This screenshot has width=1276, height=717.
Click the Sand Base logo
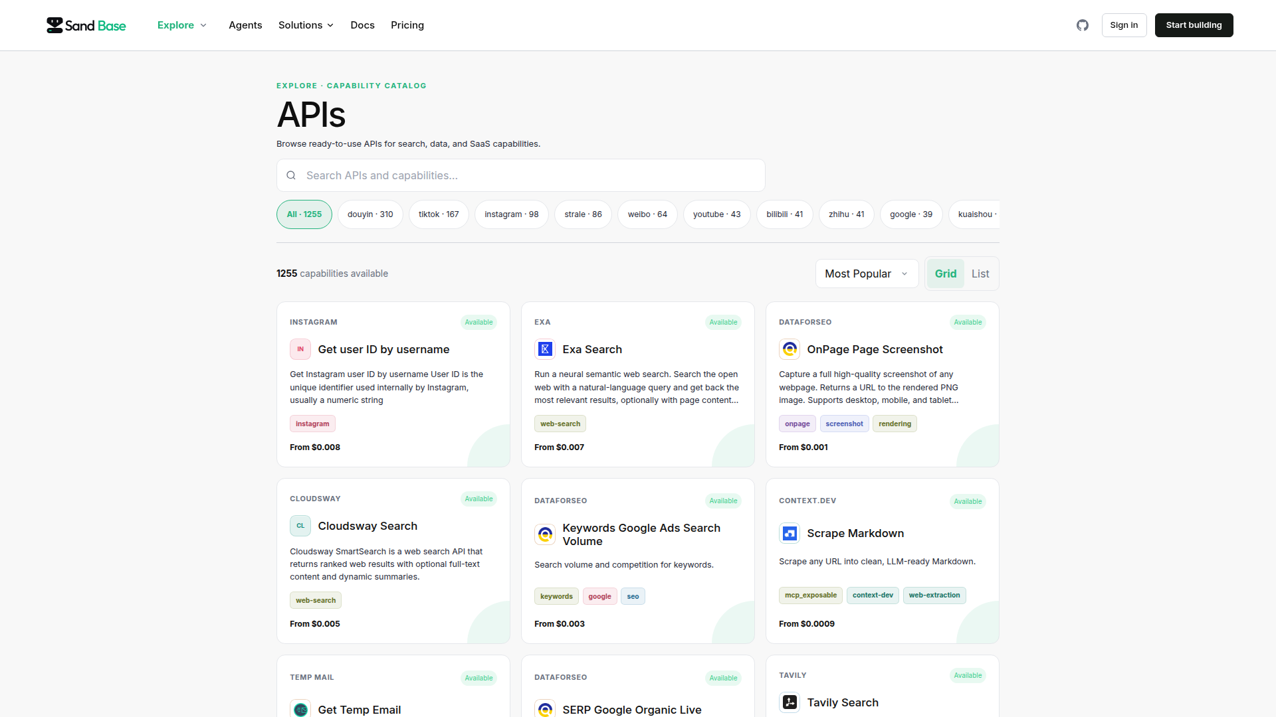pyautogui.click(x=86, y=25)
